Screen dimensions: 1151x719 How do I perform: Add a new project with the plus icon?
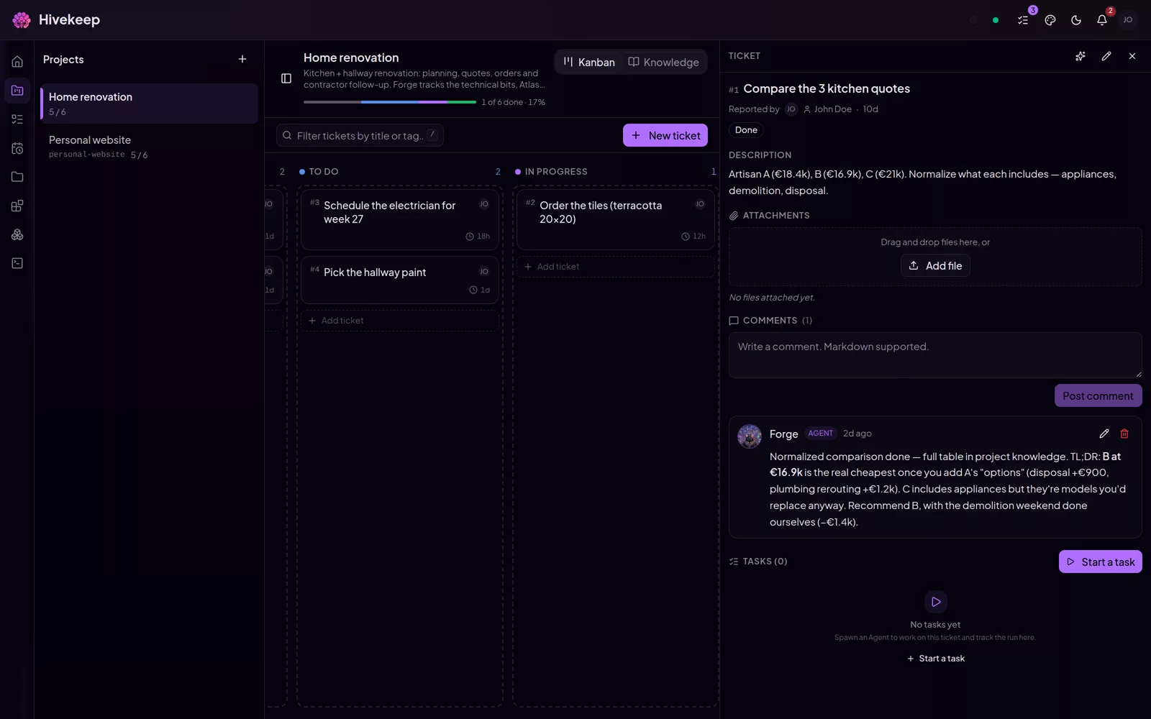coord(242,59)
